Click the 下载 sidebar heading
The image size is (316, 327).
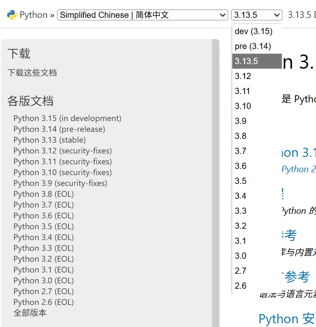click(19, 54)
